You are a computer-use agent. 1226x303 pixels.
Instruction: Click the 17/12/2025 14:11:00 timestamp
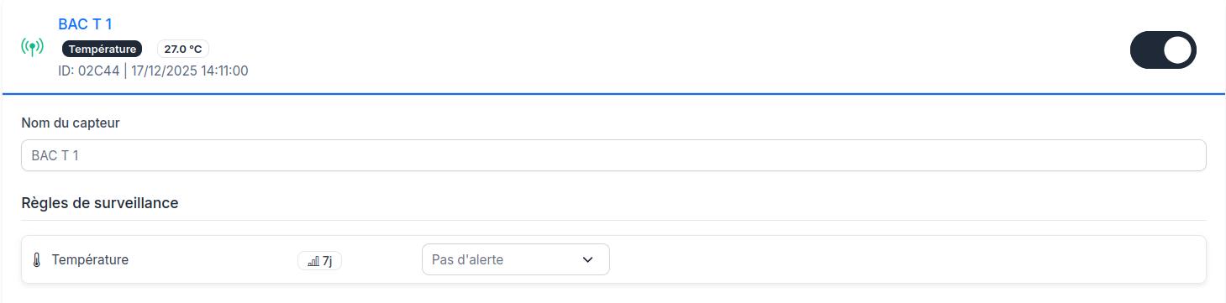click(x=189, y=71)
